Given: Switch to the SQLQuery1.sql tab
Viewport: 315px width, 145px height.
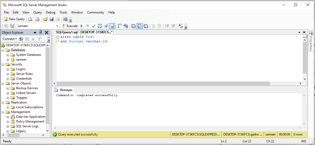Looking at the screenshot, I should pyautogui.click(x=84, y=32).
